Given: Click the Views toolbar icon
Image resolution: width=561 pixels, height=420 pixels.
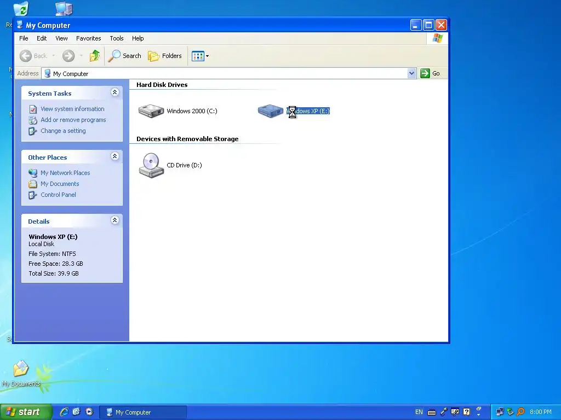Looking at the screenshot, I should 198,56.
